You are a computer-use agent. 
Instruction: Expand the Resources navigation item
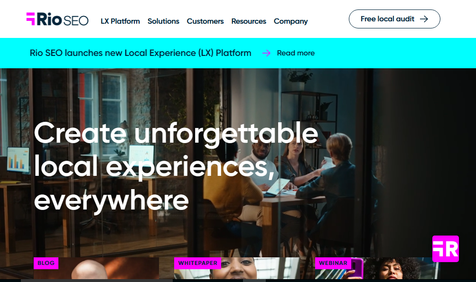coord(249,21)
